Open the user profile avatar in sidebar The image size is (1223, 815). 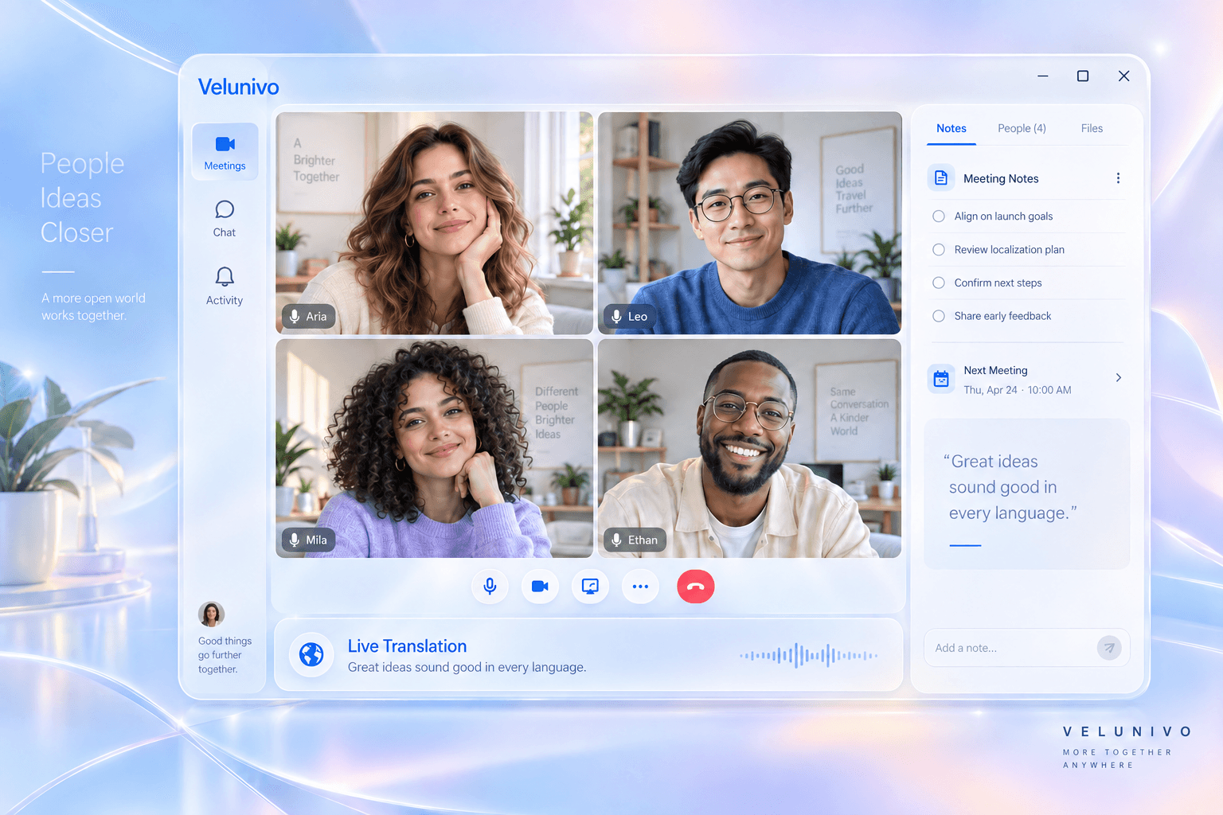click(x=211, y=614)
